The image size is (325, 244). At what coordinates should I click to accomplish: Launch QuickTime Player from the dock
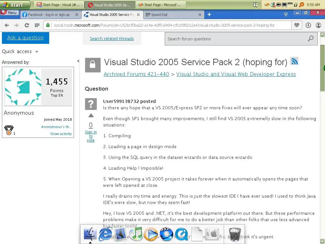[x=181, y=234]
